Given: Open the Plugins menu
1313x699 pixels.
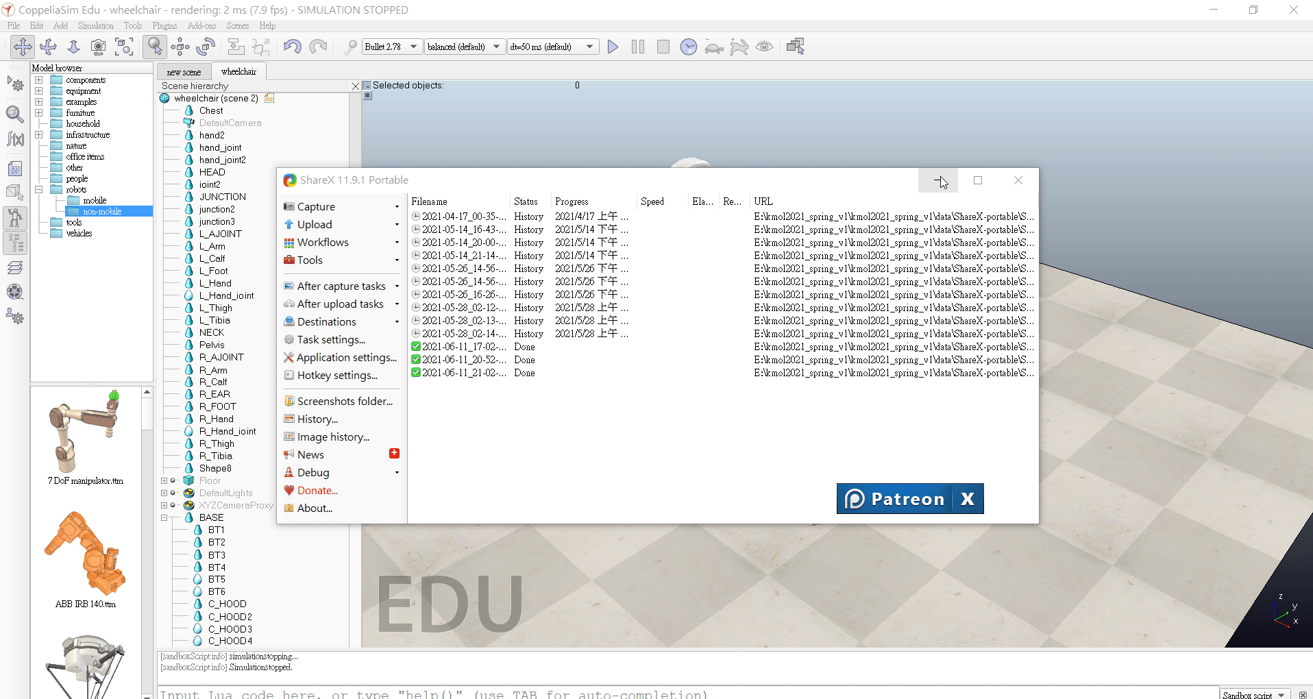Looking at the screenshot, I should click(x=164, y=26).
